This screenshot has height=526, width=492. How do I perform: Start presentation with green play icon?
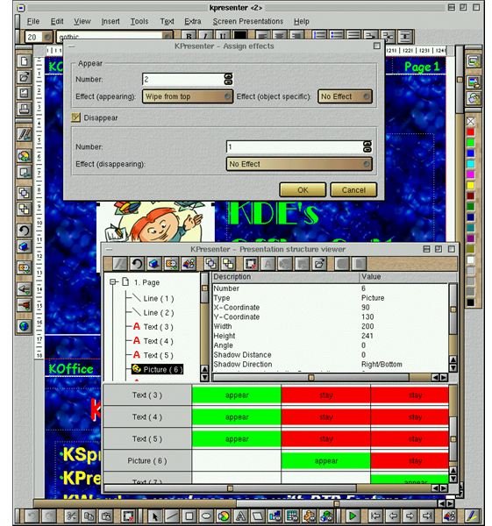(352, 515)
